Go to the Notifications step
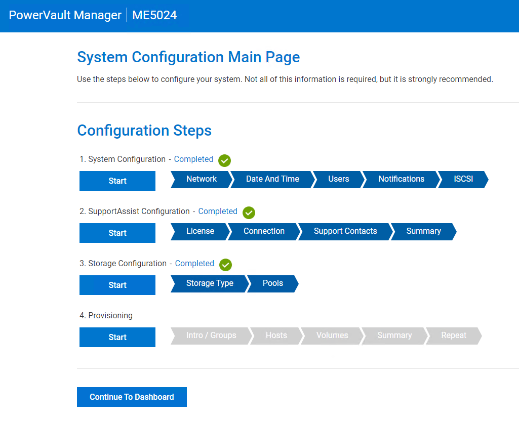The width and height of the screenshot is (519, 421). click(401, 179)
